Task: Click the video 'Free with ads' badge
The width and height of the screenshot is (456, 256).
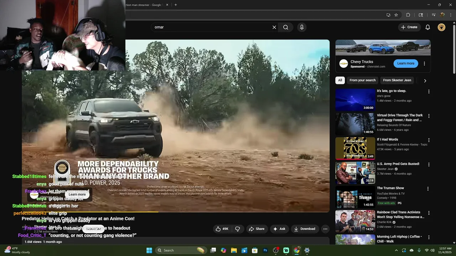Action: pyautogui.click(x=386, y=203)
